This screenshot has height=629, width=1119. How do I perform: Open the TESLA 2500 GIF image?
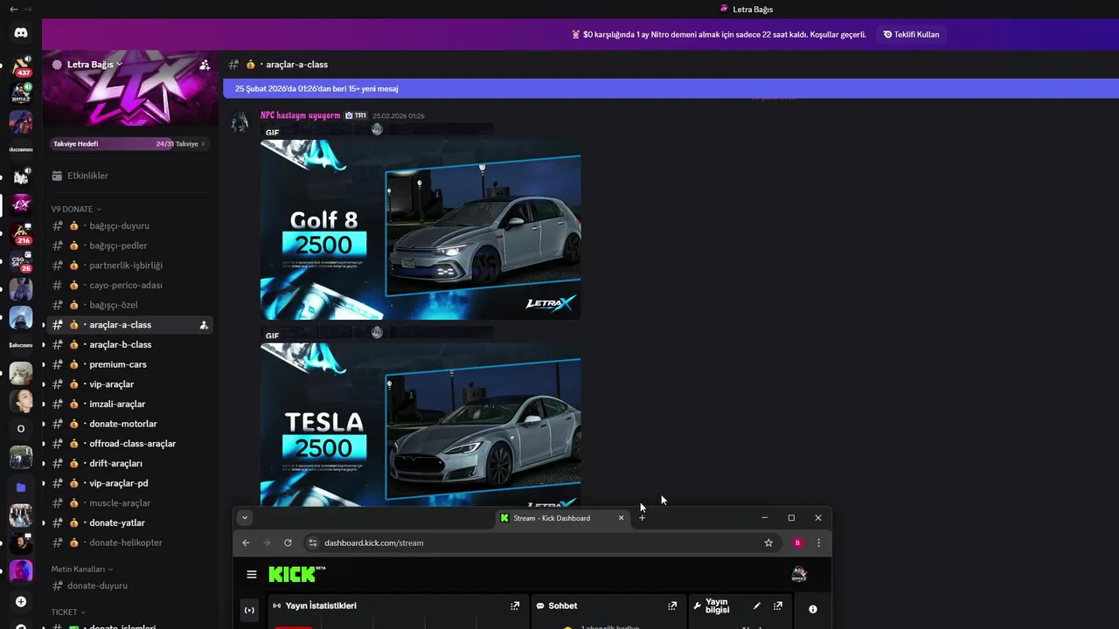pyautogui.click(x=420, y=424)
